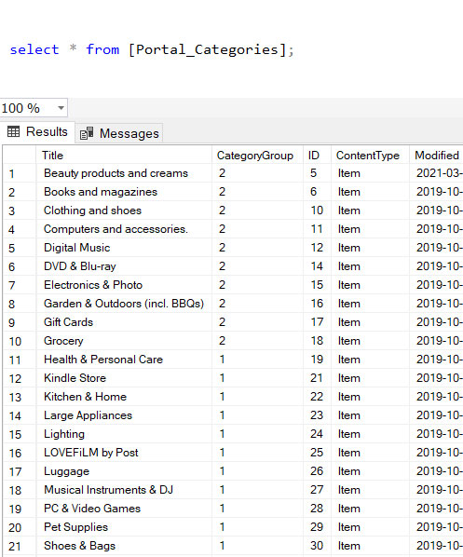The height and width of the screenshot is (557, 463).
Task: Select cell 'Kitchen & Home'
Action: click(124, 397)
